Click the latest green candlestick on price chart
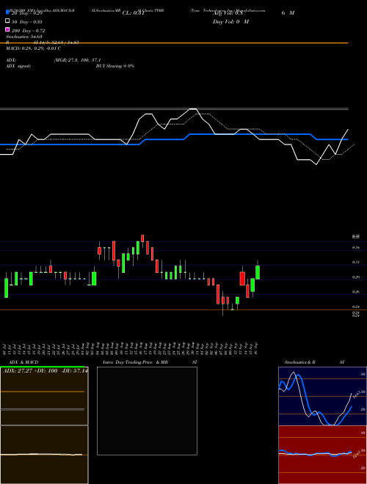Image resolution: width=367 pixels, height=484 pixels. coord(258,272)
